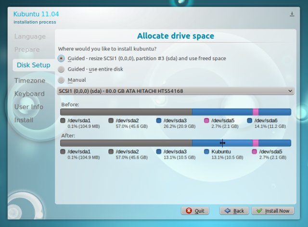Select Guided use entire disk radio option
The height and width of the screenshot is (227, 308).
pos(61,69)
